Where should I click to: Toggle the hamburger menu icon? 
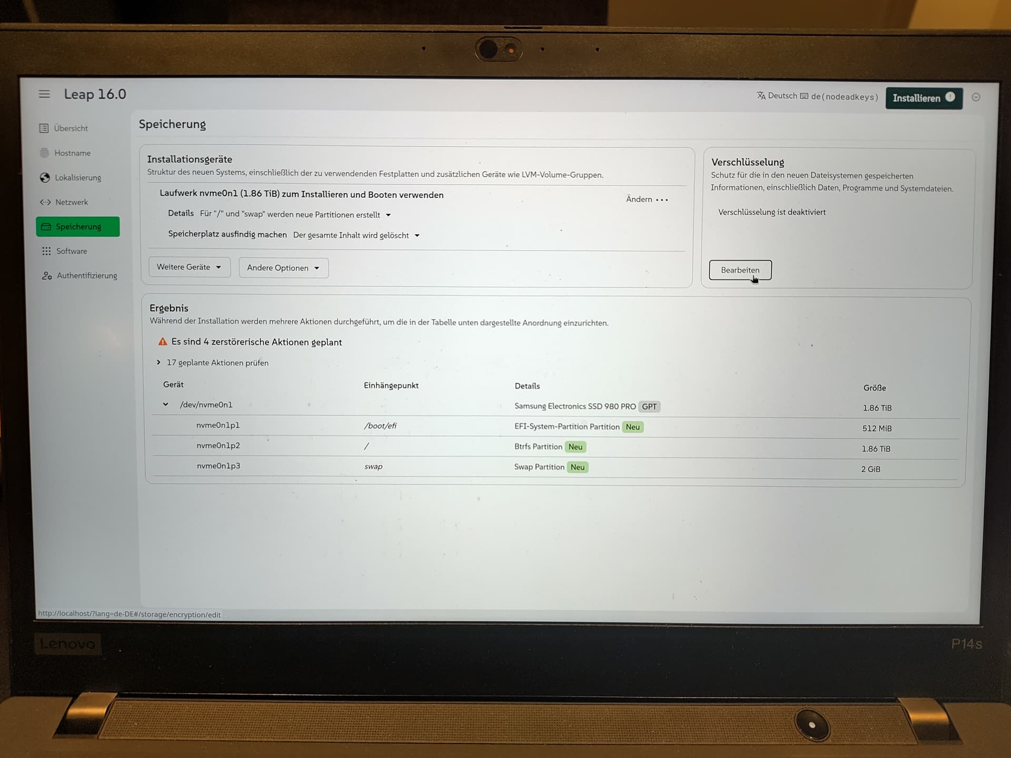click(44, 94)
